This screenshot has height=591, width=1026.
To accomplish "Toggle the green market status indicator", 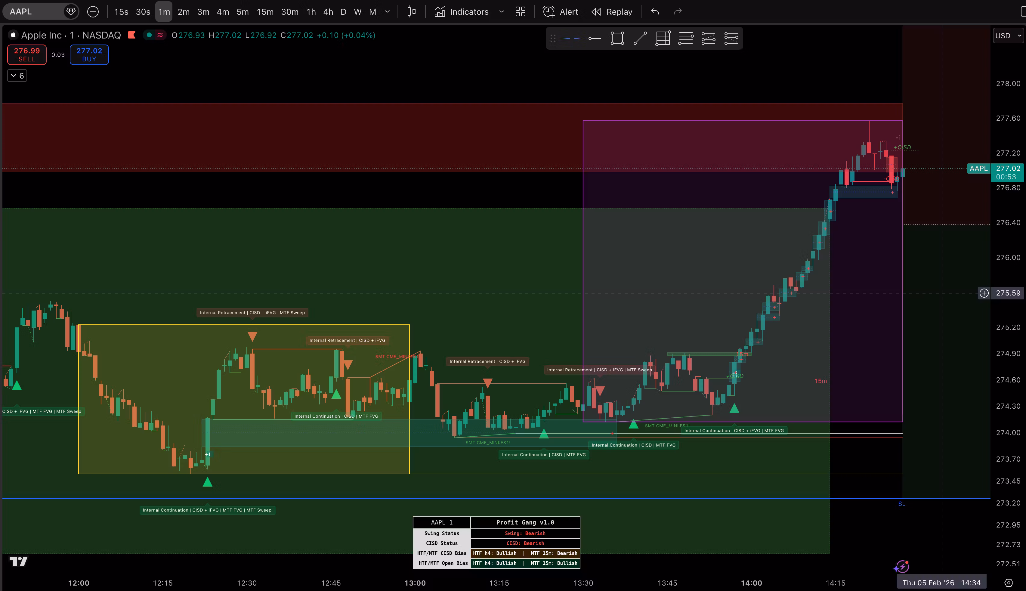I will coord(149,35).
